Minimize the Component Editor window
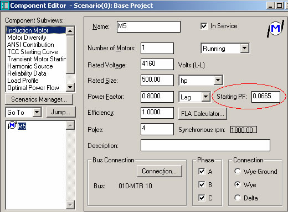This screenshot has height=212, width=288. pos(270,6)
